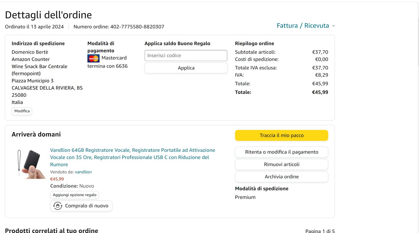Viewport: 419px width, 233px height.
Task: Click the Mastercard logo icon
Action: [93, 58]
